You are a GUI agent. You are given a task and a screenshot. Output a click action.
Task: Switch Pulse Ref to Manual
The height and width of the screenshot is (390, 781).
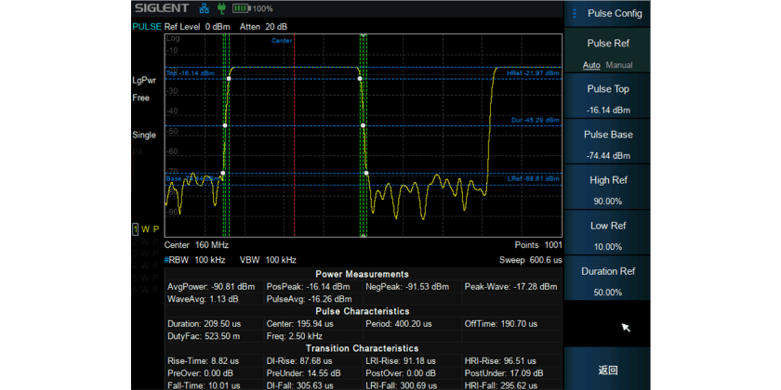pyautogui.click(x=619, y=65)
